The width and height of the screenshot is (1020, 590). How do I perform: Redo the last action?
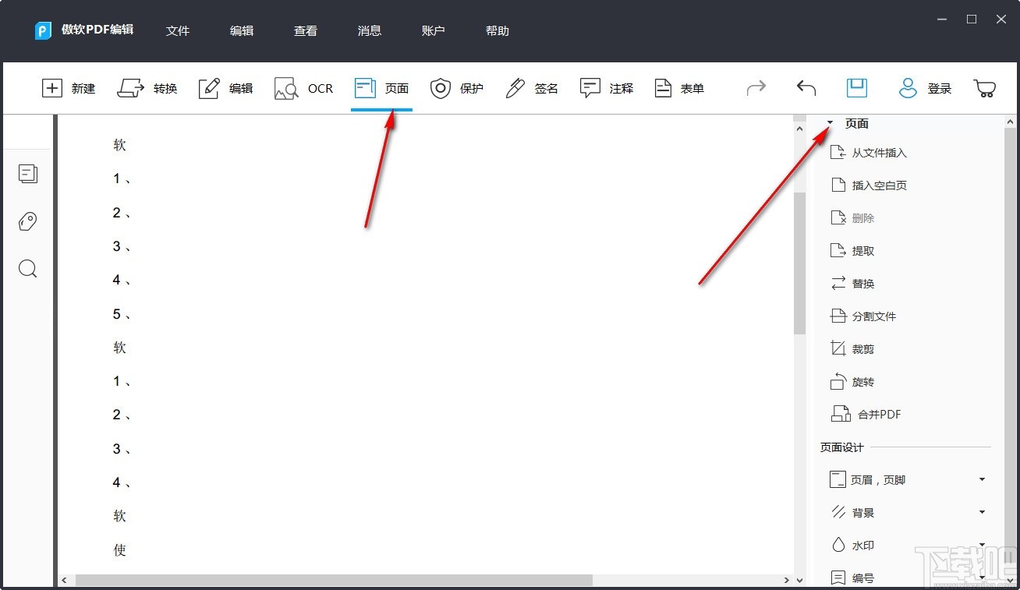point(755,88)
